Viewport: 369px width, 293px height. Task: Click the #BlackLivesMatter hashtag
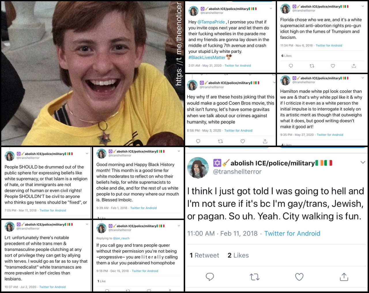point(207,58)
